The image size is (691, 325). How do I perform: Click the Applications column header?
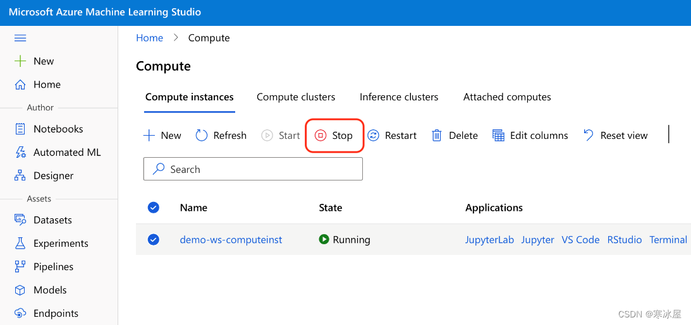coord(494,208)
